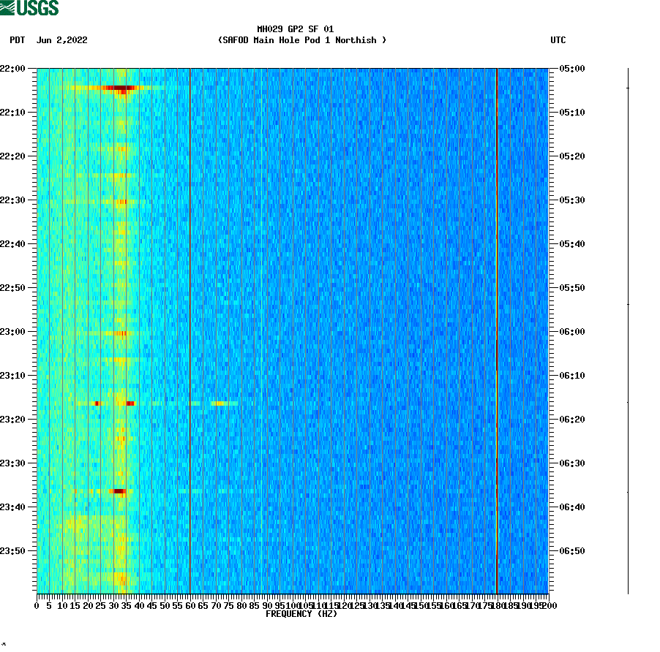Select the SAFOD Main Hole Pod 1 subtitle
This screenshot has width=660, height=652.
click(x=302, y=40)
